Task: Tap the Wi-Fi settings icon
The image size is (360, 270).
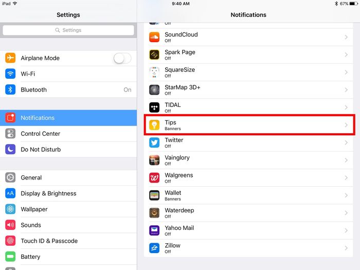Action: click(x=10, y=74)
